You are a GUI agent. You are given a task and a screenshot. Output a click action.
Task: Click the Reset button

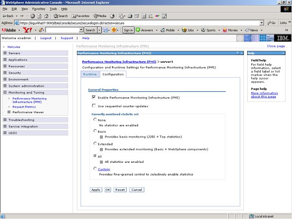click(120, 190)
